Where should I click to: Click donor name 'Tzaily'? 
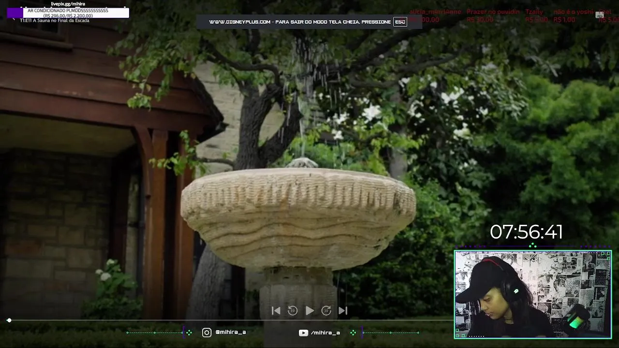[534, 12]
